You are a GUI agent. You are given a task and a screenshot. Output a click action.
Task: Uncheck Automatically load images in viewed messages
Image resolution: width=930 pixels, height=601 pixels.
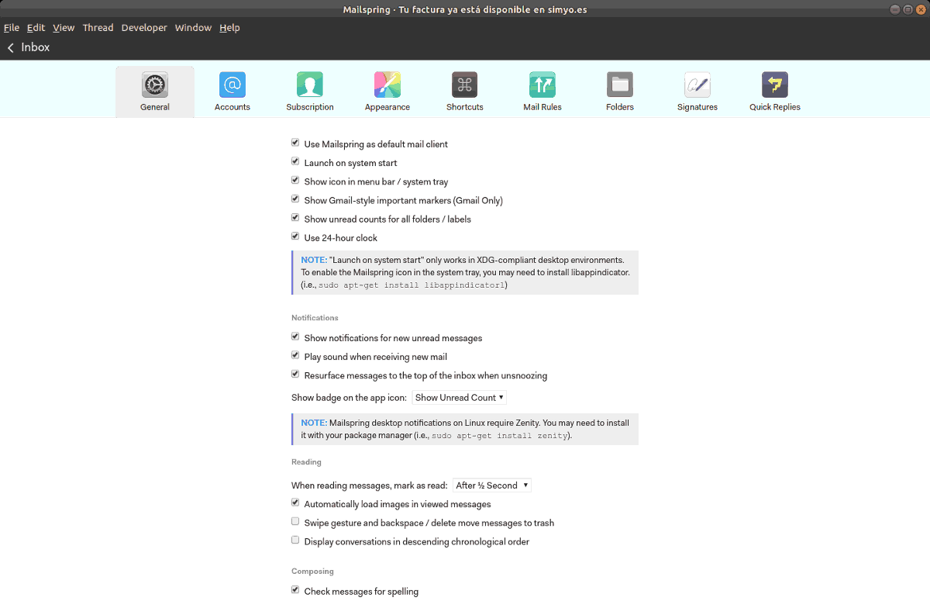[295, 503]
